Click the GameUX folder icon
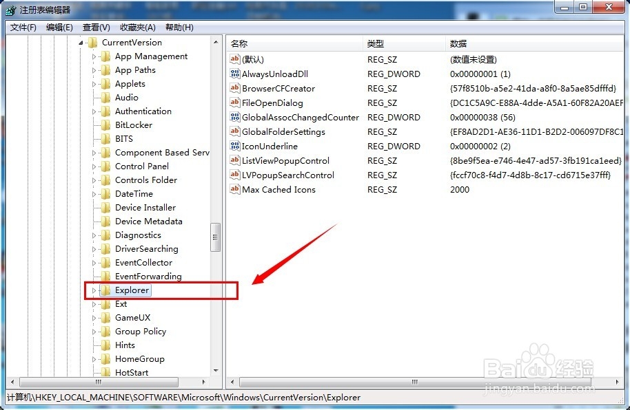 coord(105,317)
